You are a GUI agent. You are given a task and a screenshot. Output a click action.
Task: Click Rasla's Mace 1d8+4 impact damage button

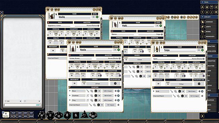[108, 91]
